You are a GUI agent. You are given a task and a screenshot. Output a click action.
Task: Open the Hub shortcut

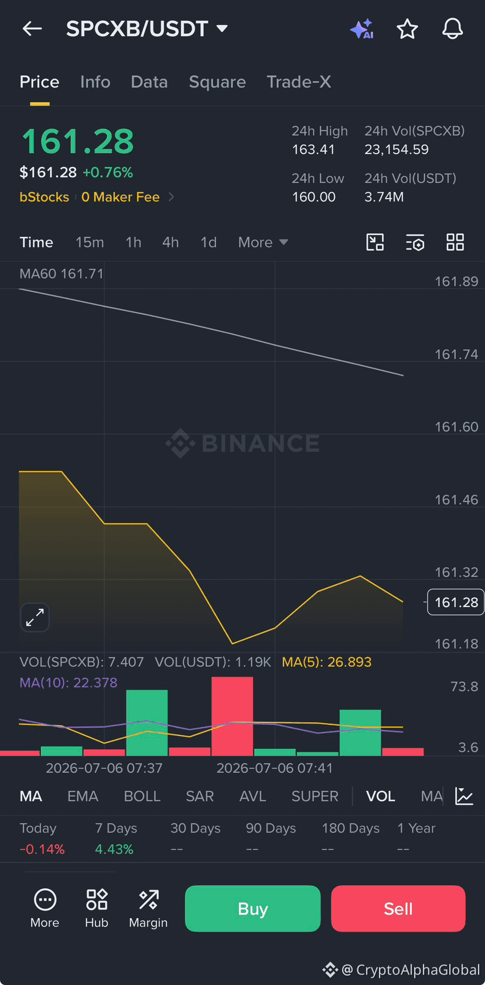pyautogui.click(x=97, y=908)
